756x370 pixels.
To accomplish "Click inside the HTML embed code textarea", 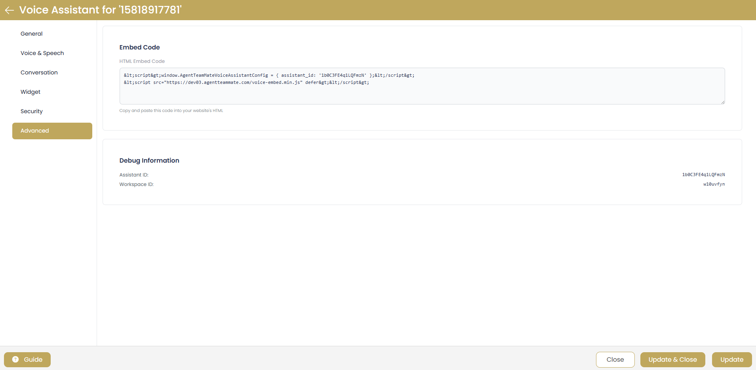I will pyautogui.click(x=422, y=91).
